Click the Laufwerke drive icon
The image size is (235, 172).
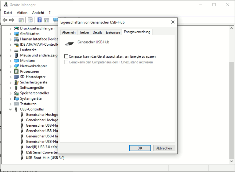click(x=16, y=50)
